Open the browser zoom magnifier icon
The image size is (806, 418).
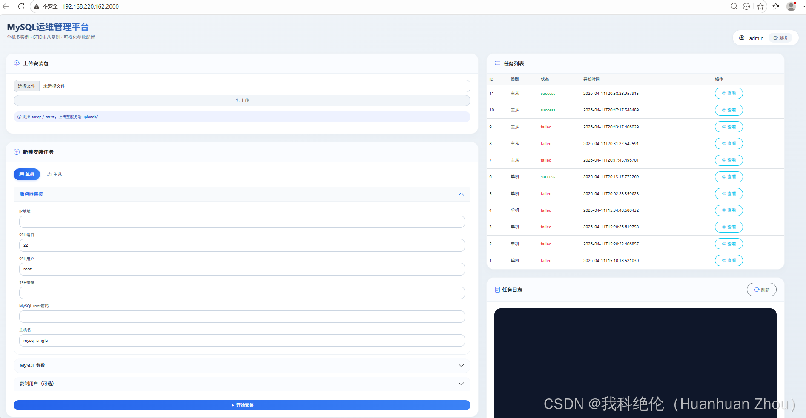[734, 6]
